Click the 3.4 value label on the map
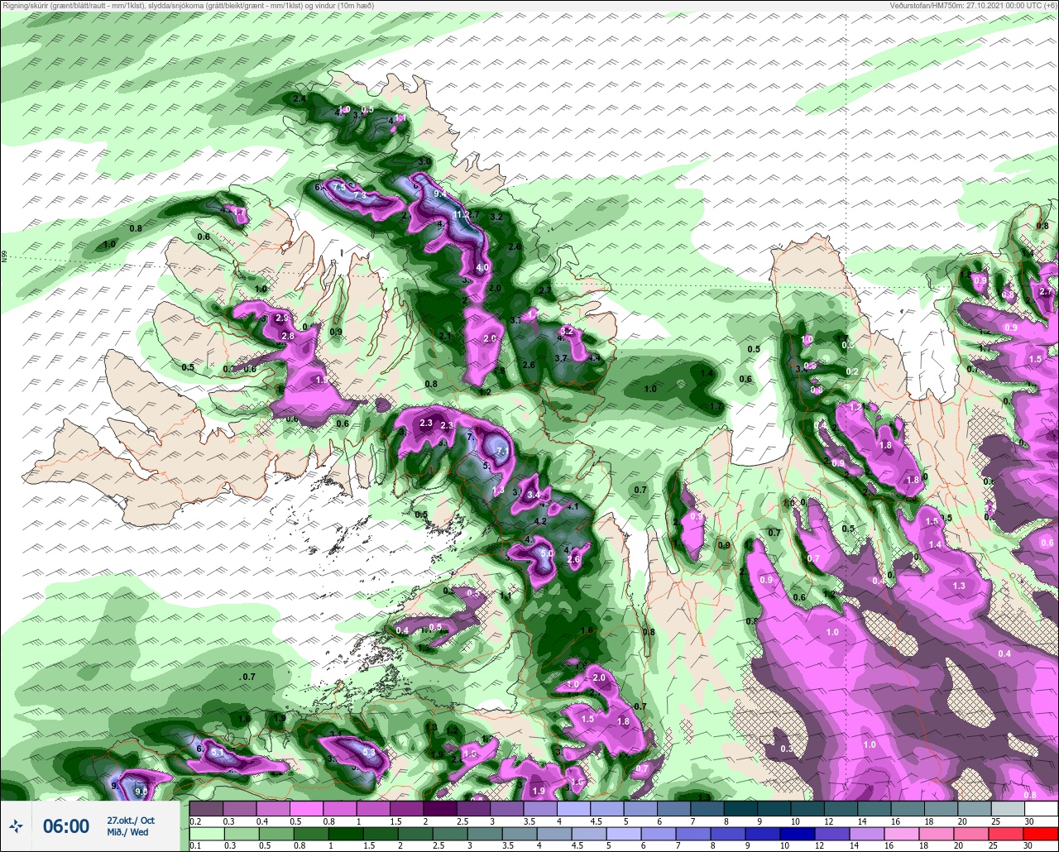 click(x=534, y=495)
